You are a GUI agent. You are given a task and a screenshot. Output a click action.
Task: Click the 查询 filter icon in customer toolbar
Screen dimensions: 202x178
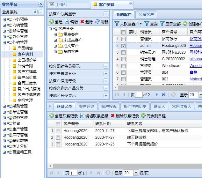pyautogui.click(x=147, y=24)
